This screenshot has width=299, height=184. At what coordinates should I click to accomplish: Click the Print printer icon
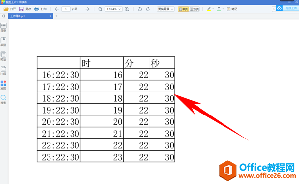pyautogui.click(x=37, y=9)
